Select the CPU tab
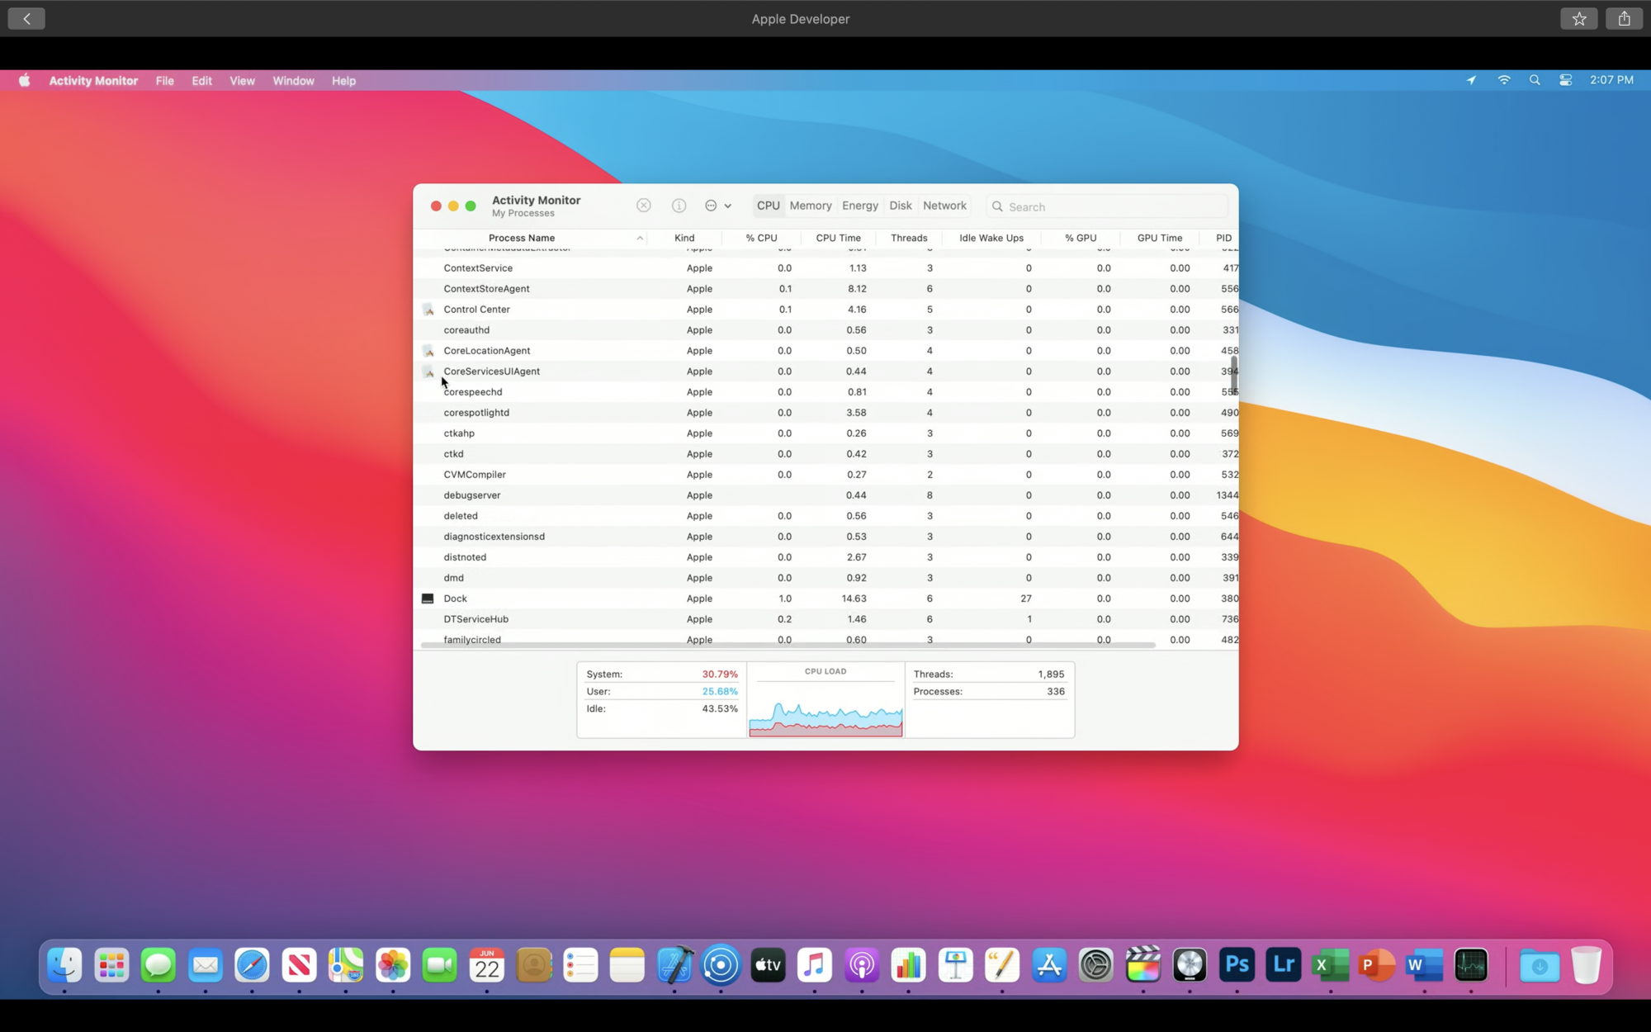Viewport: 1651px width, 1032px height. tap(768, 206)
